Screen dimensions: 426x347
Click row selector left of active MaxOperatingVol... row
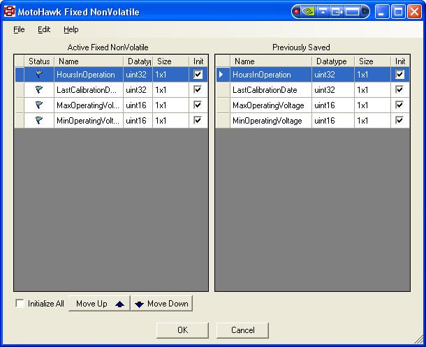click(20, 105)
